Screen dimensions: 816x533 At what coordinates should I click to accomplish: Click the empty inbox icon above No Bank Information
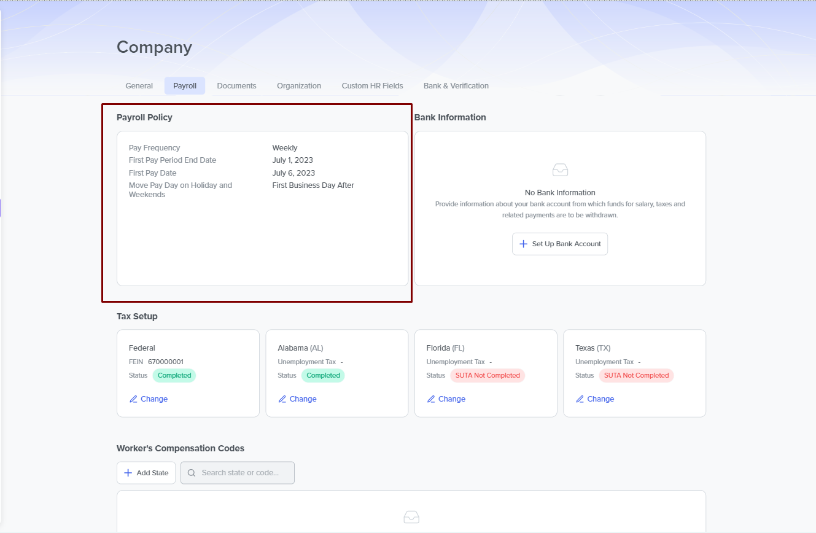(x=560, y=170)
